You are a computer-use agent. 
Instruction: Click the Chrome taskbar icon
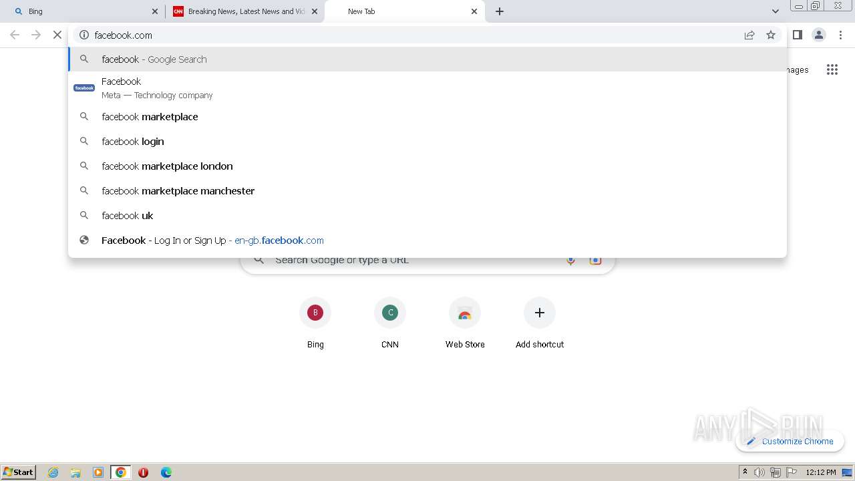pos(121,472)
